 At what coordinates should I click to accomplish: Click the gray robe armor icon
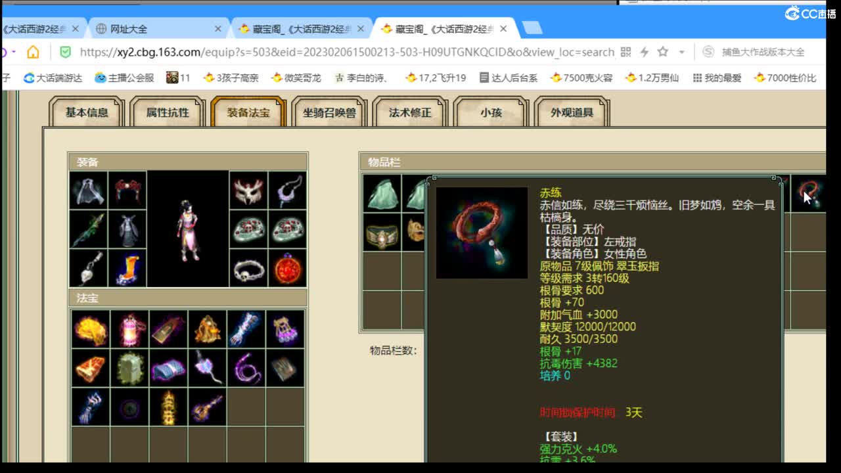click(127, 229)
